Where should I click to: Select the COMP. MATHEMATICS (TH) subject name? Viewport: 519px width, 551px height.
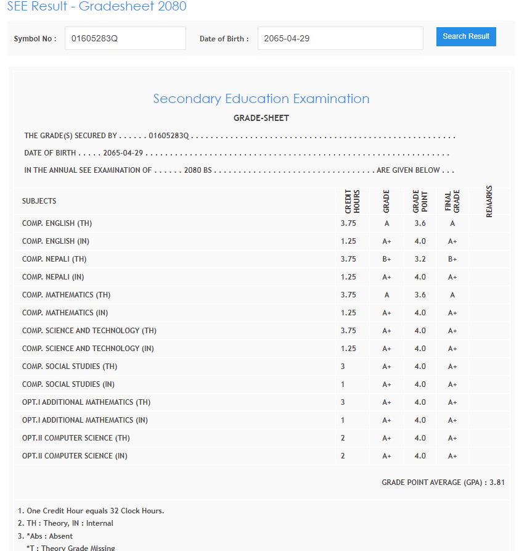(66, 295)
